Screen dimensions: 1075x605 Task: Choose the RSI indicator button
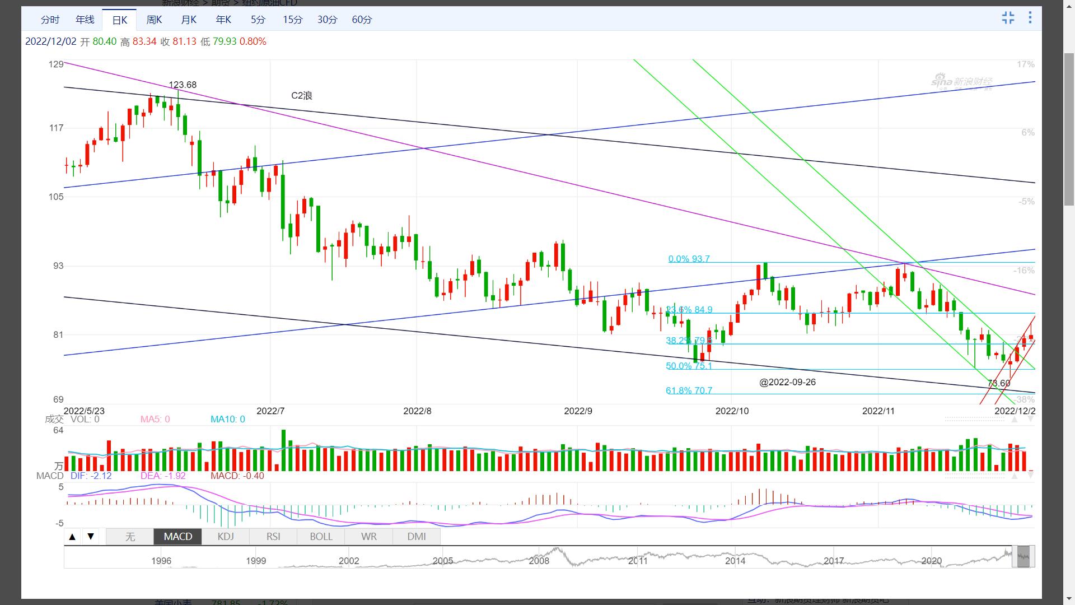pos(273,537)
